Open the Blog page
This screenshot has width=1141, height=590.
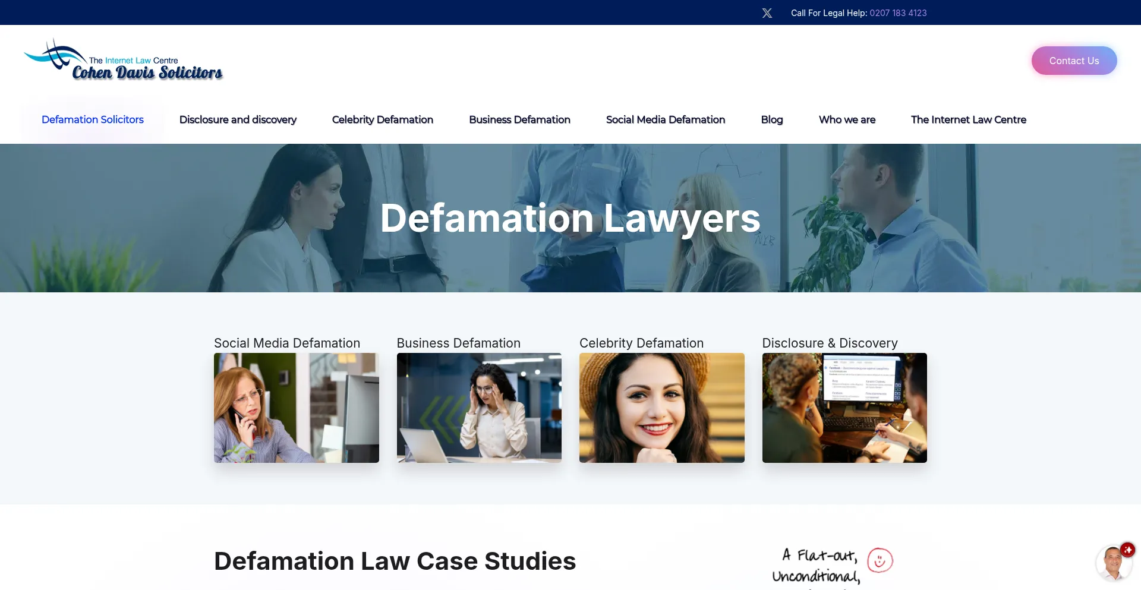click(772, 119)
